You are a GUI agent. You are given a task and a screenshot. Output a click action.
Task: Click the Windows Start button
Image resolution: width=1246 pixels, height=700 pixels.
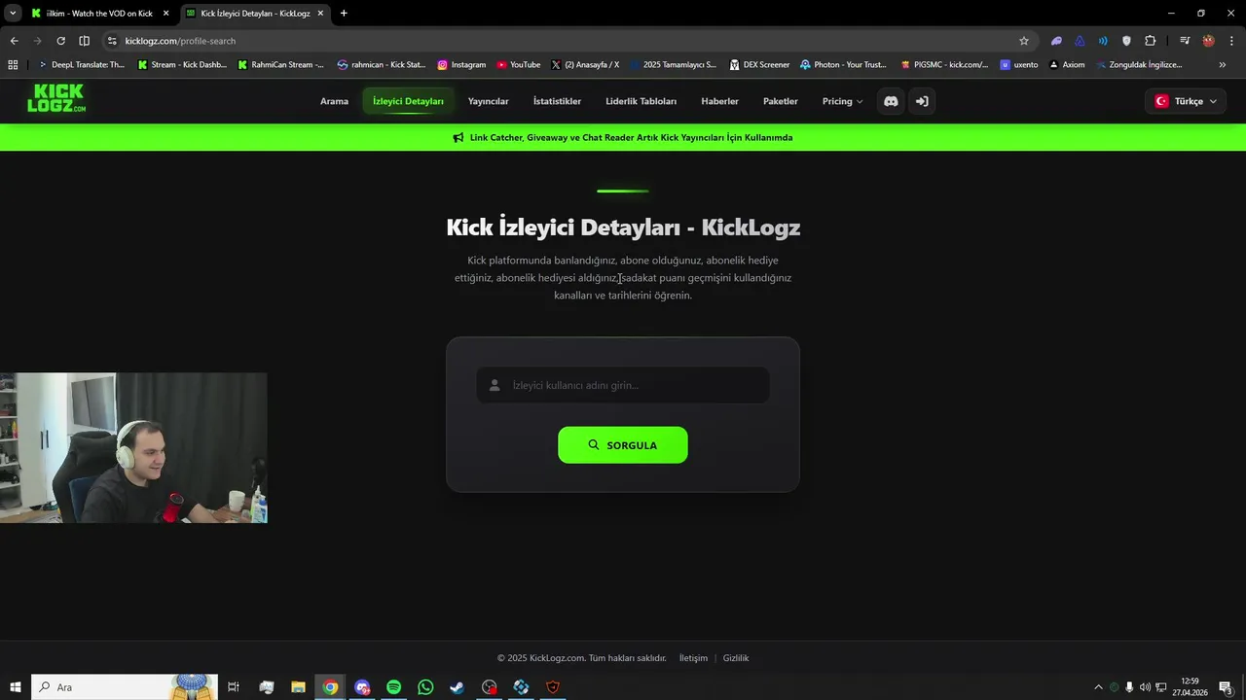tap(16, 687)
